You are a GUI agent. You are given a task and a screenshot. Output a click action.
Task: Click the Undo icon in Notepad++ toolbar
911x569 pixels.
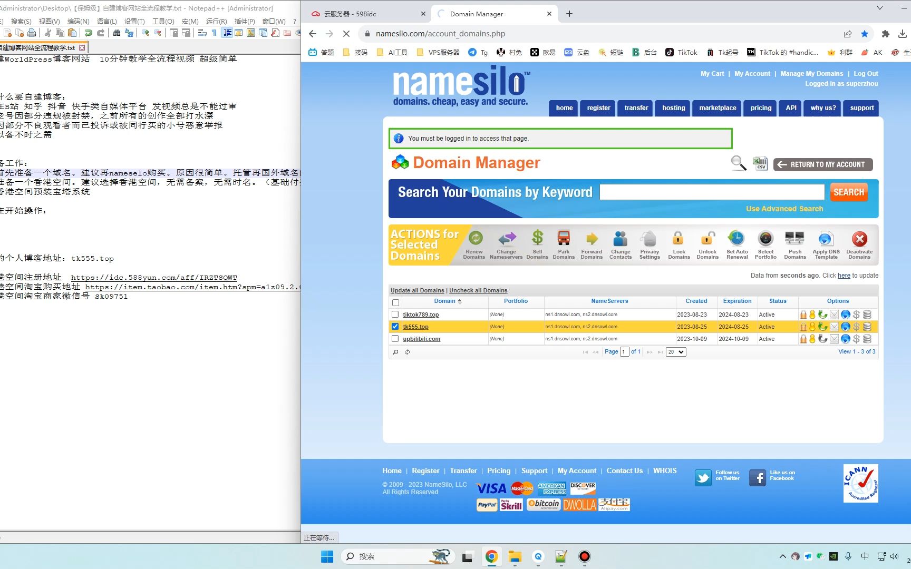click(89, 33)
